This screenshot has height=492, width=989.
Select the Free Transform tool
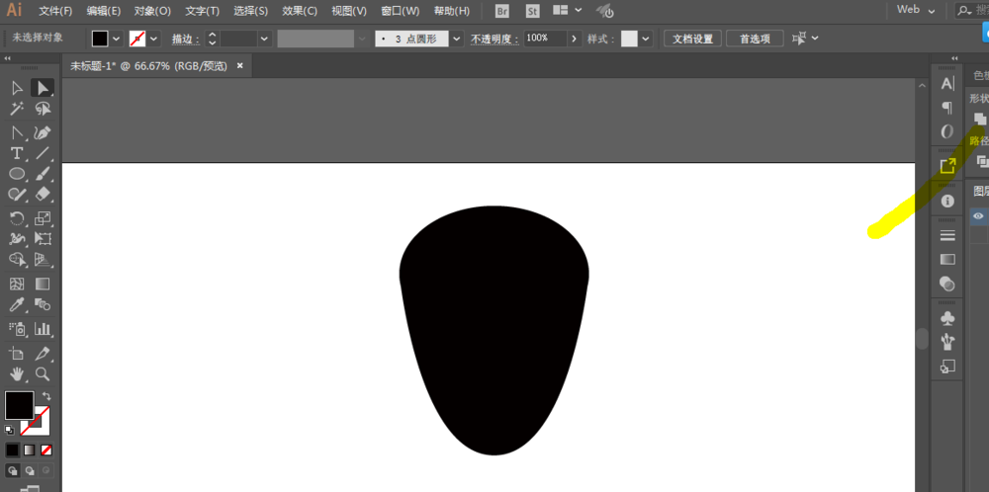pyautogui.click(x=43, y=239)
